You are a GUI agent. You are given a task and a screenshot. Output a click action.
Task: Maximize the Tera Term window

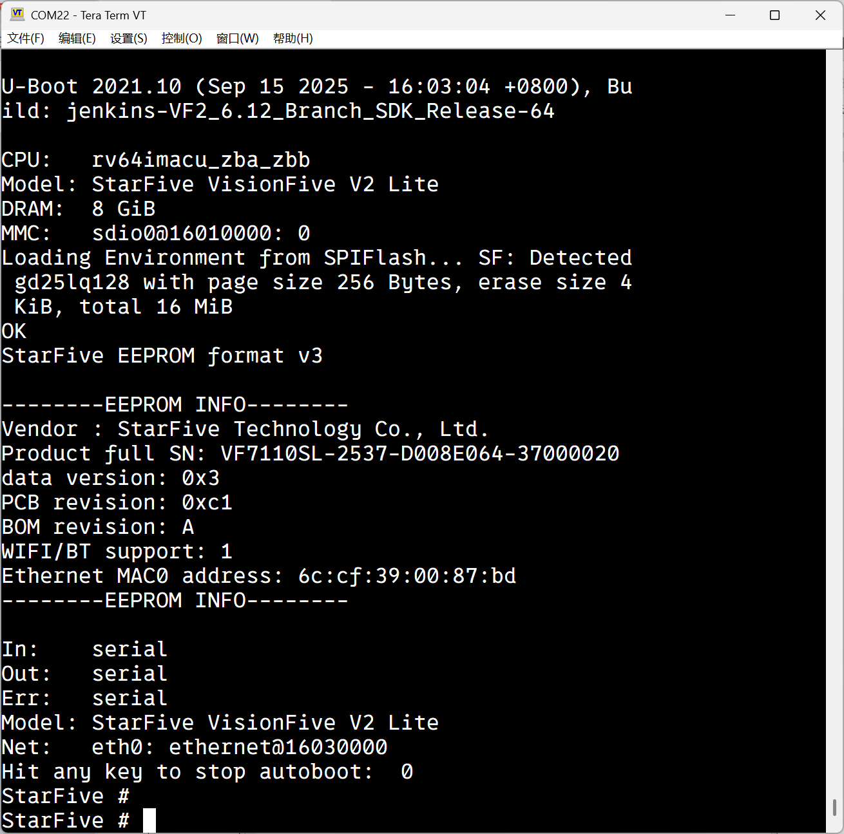pyautogui.click(x=774, y=15)
